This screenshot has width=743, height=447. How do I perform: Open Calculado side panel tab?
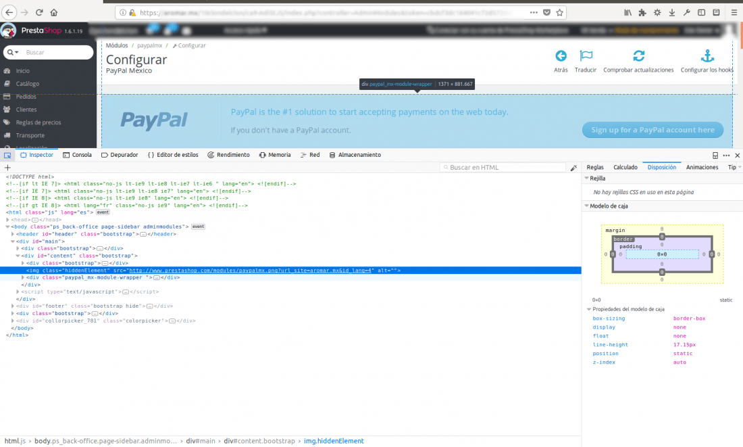coord(625,168)
